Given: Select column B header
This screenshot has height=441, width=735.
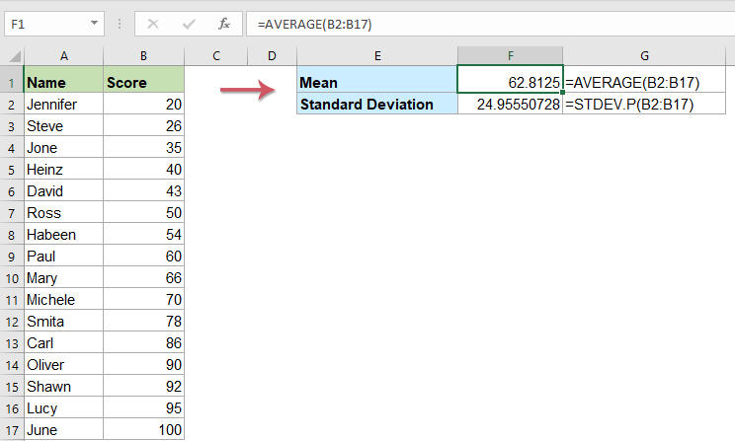Looking at the screenshot, I should tap(143, 58).
